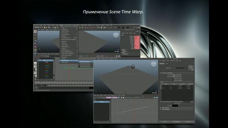Click the Save Scene icon on the status line
228x128 pixels.
click(49, 28)
